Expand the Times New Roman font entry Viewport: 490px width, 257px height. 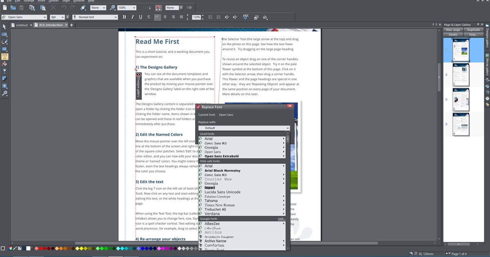[x=284, y=205]
